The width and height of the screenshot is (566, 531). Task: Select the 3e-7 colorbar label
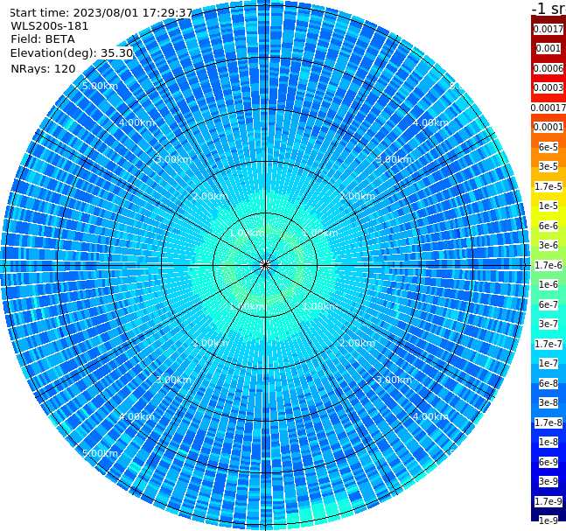pos(549,324)
